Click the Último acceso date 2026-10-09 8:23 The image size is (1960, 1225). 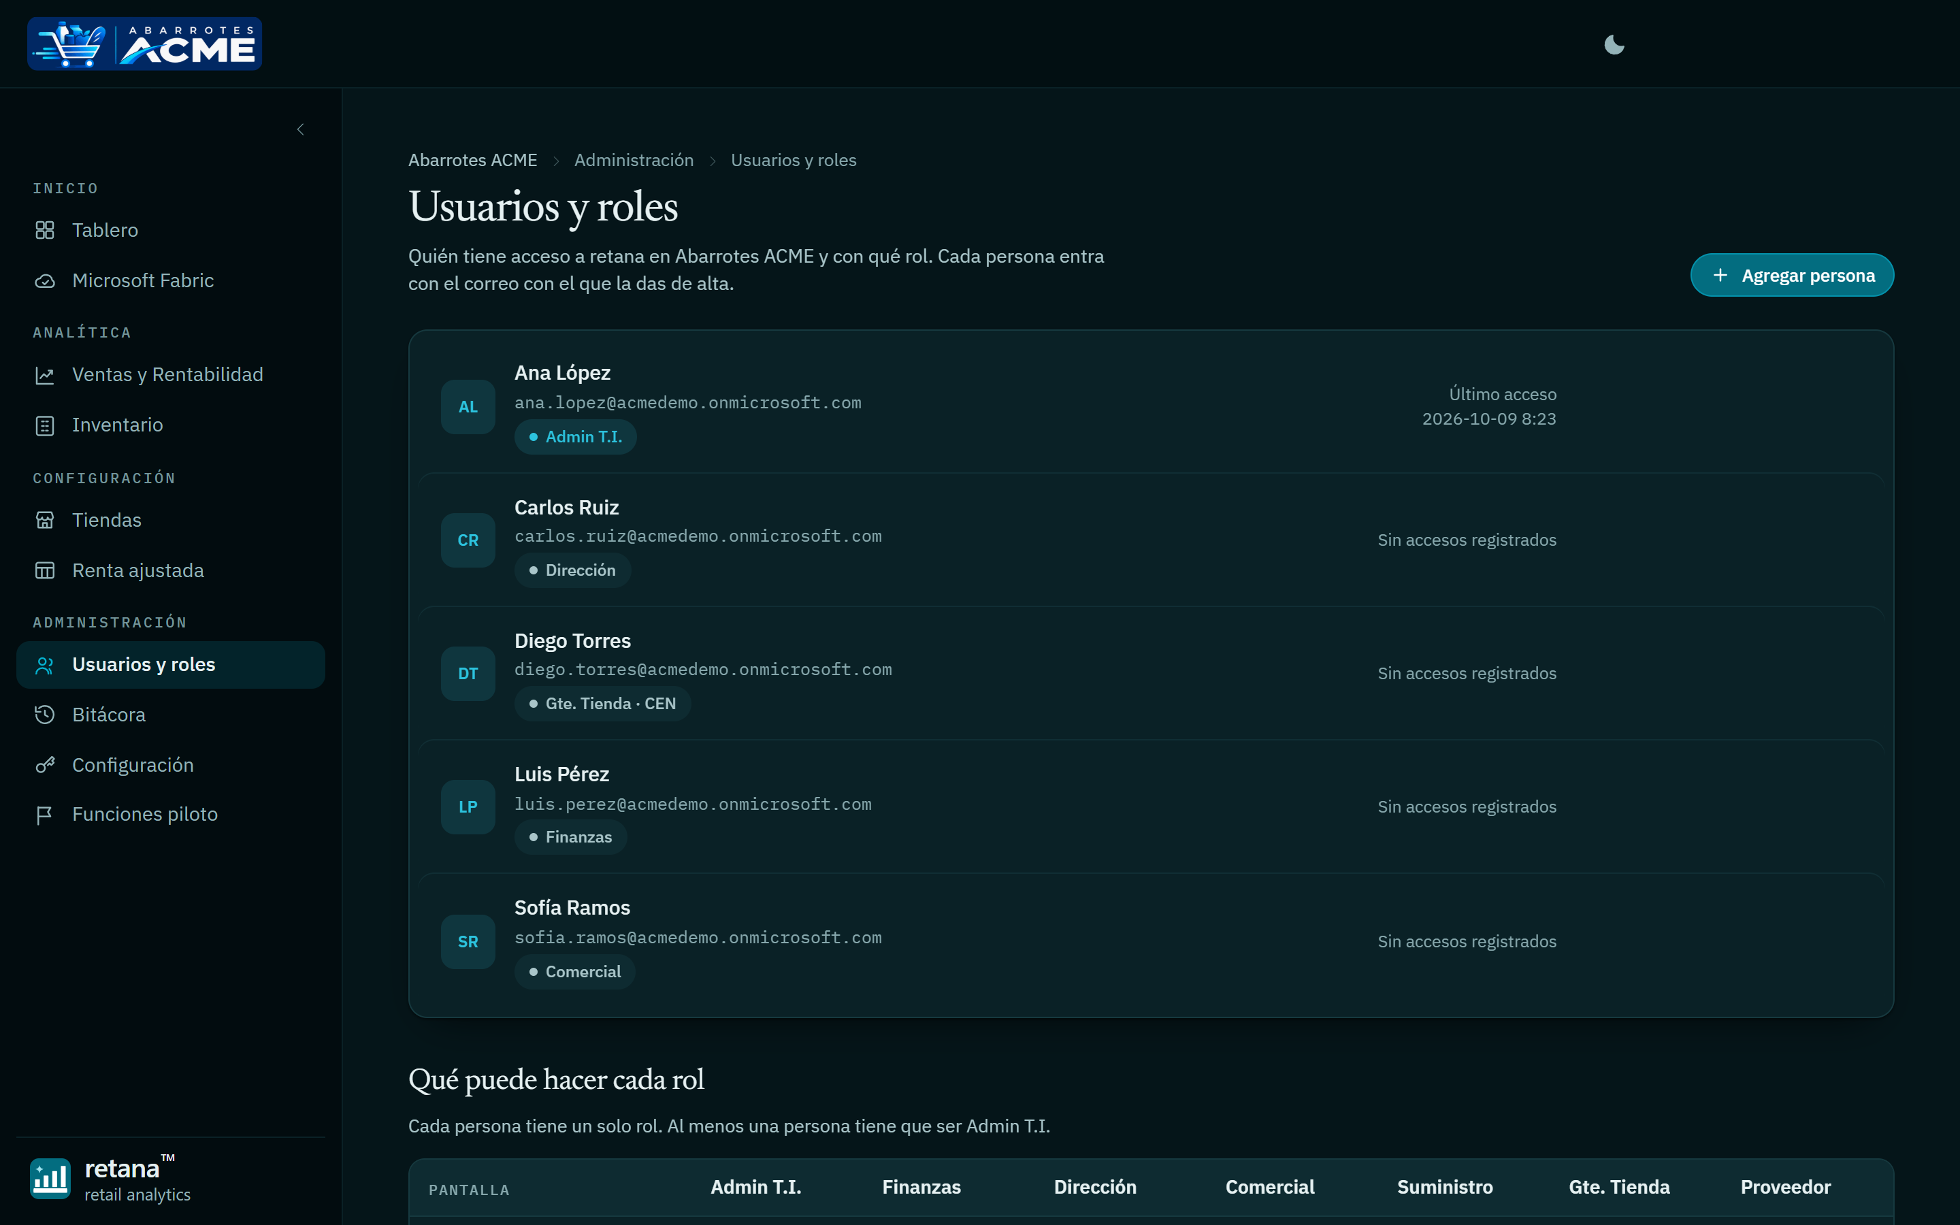1490,419
